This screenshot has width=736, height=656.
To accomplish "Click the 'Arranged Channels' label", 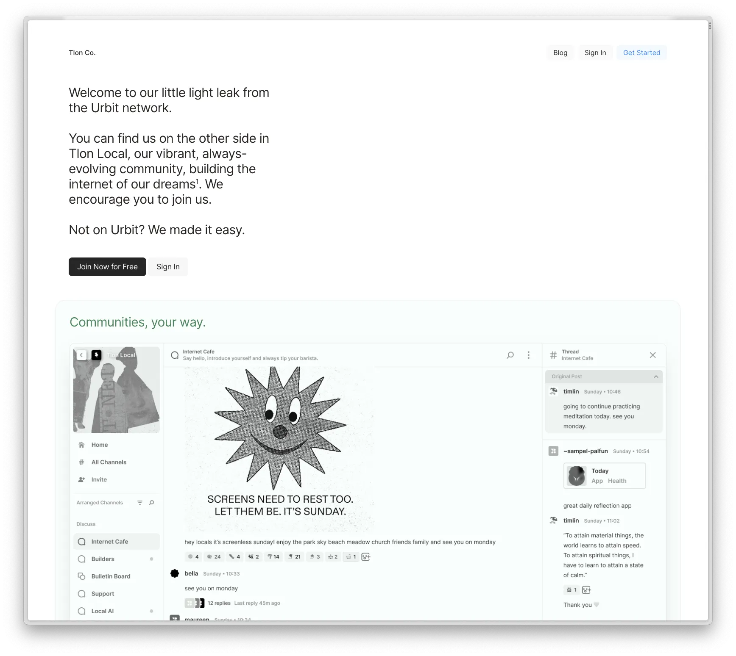I will 100,503.
